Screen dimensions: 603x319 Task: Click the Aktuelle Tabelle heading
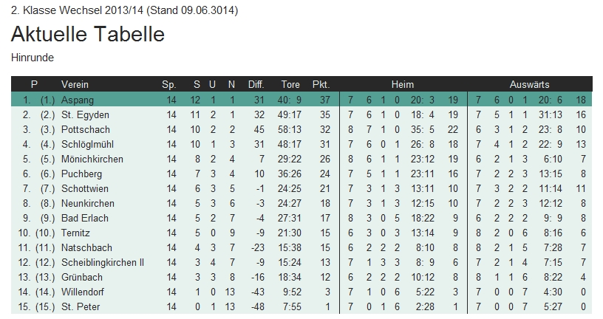88,34
